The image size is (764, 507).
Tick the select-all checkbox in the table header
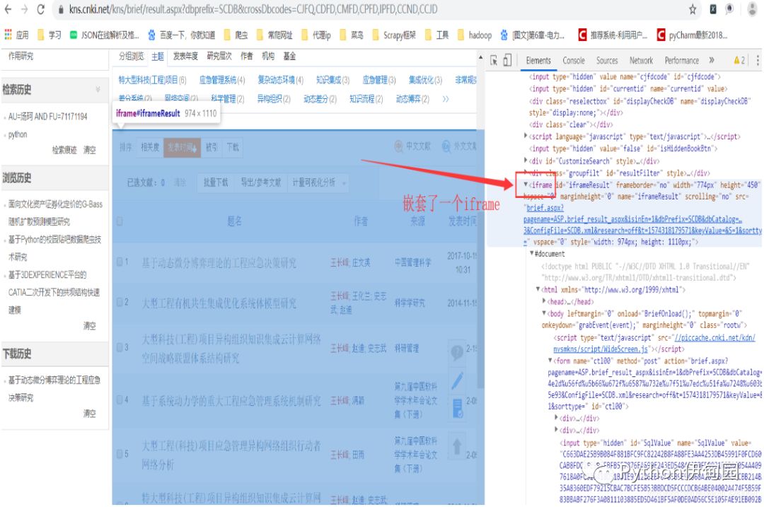point(120,221)
